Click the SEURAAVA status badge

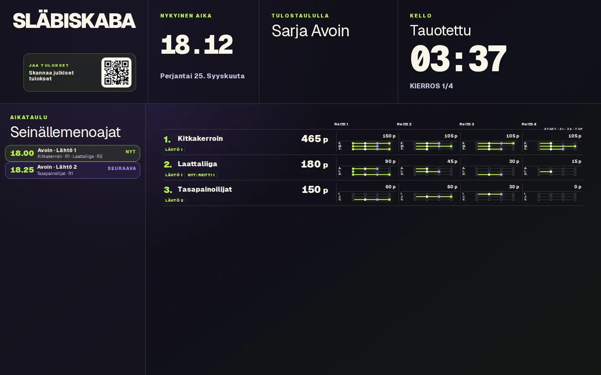pos(122,169)
